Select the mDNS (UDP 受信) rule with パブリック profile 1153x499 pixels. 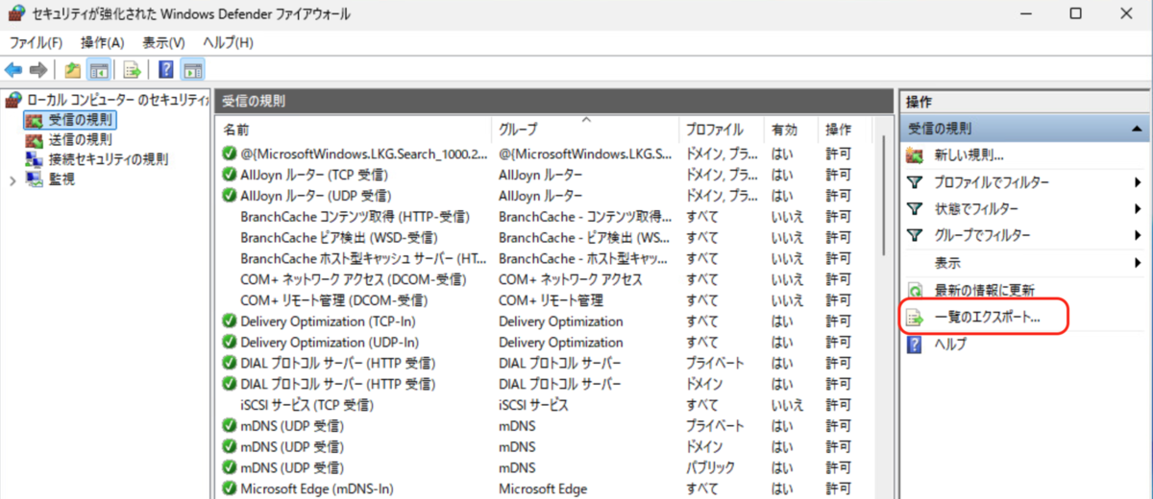292,468
